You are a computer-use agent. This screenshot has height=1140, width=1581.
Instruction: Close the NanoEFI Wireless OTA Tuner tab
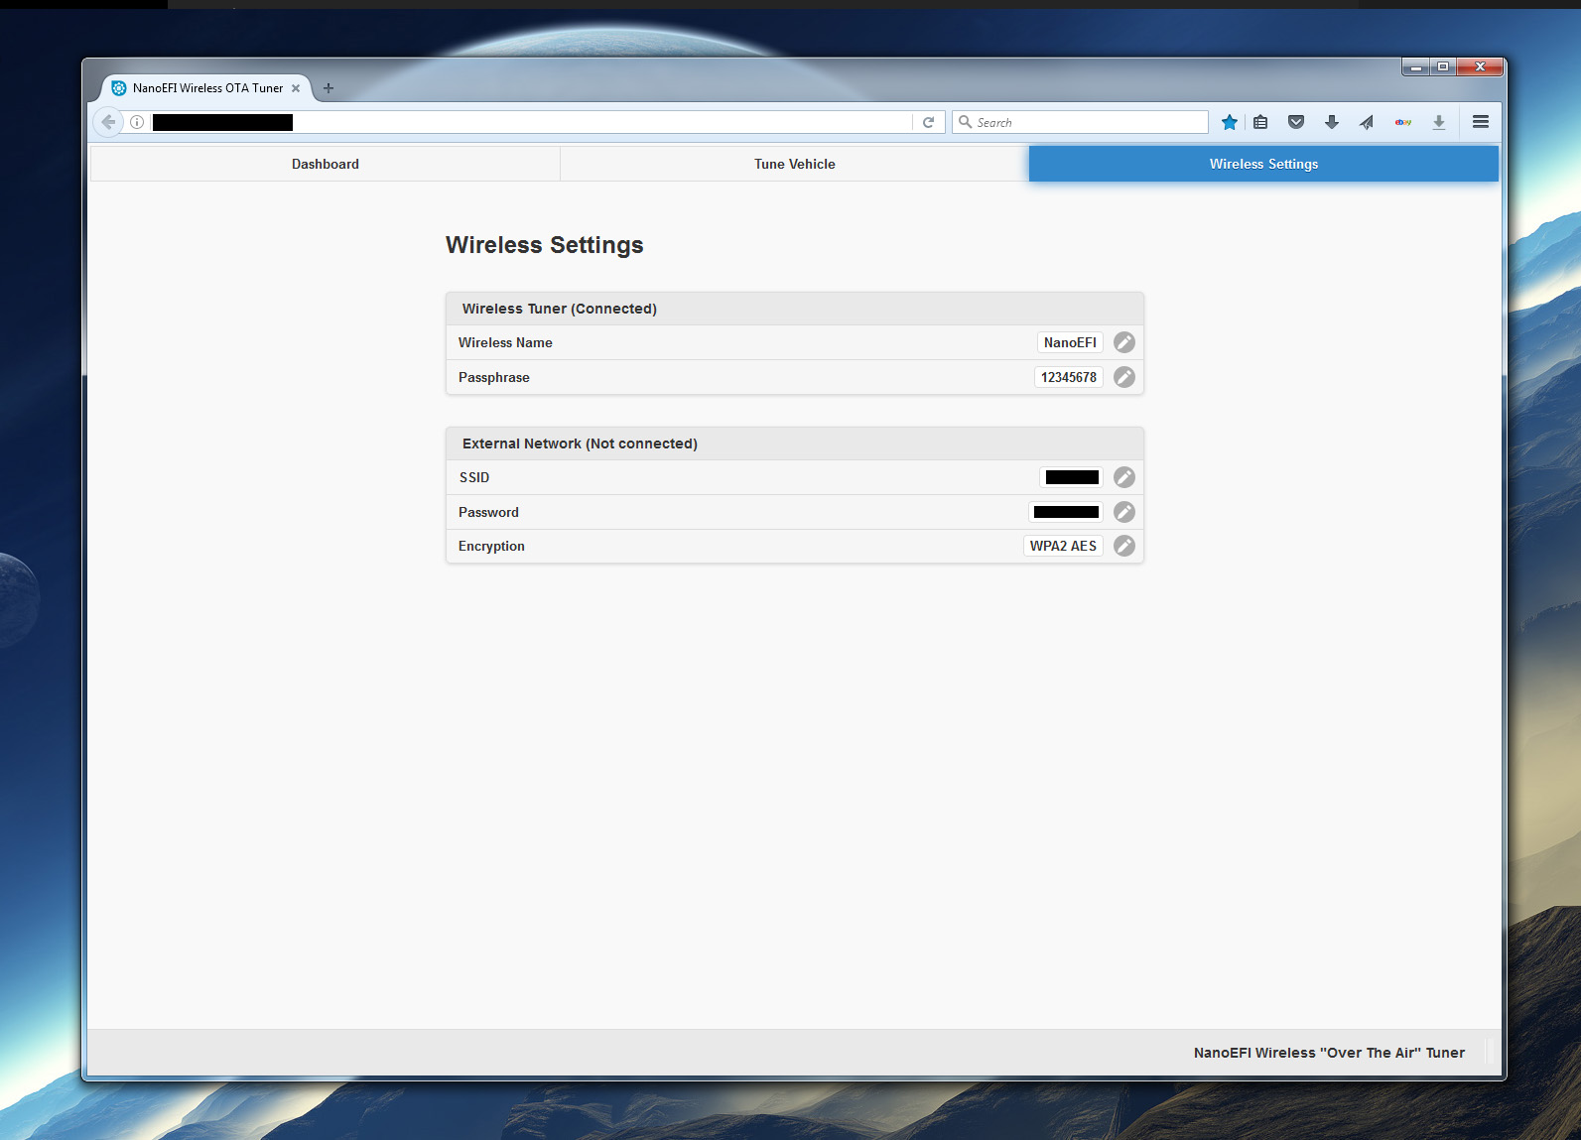[x=296, y=88]
